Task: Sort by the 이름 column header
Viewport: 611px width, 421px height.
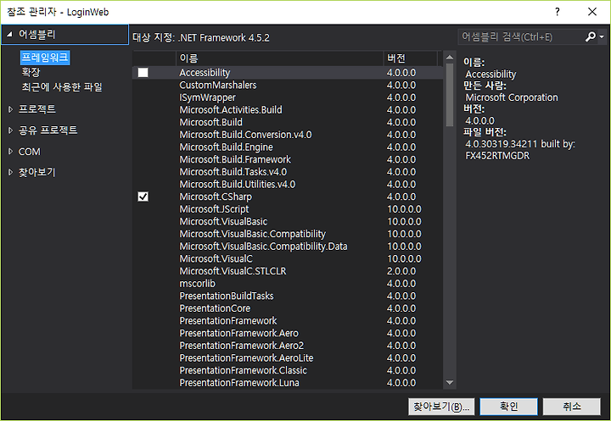Action: (x=279, y=58)
